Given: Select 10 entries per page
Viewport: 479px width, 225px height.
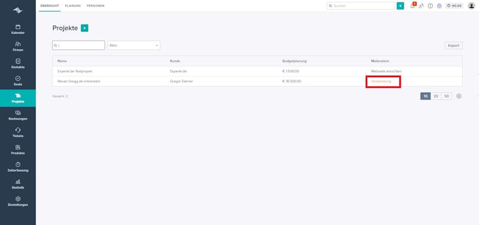Looking at the screenshot, I should tap(426, 96).
